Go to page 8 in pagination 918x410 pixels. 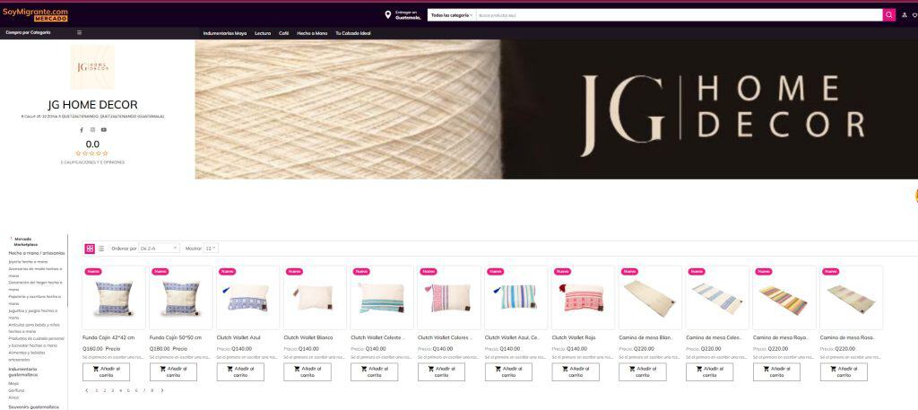point(152,390)
